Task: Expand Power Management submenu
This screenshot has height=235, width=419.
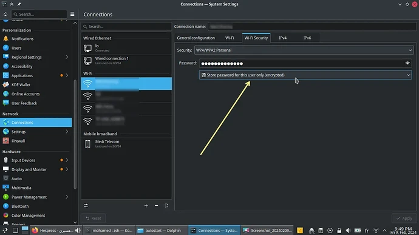Action: click(x=67, y=197)
